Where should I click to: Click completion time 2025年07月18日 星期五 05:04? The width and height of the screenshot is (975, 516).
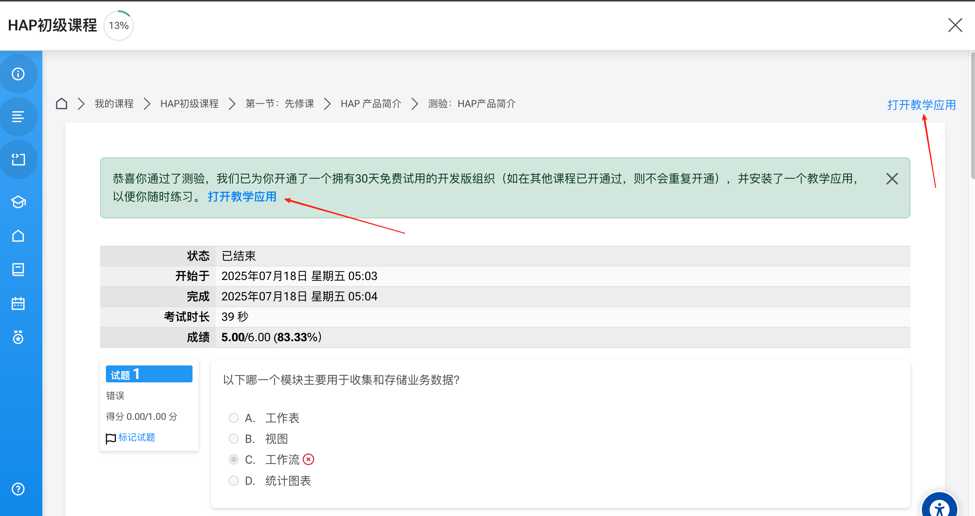[300, 297]
